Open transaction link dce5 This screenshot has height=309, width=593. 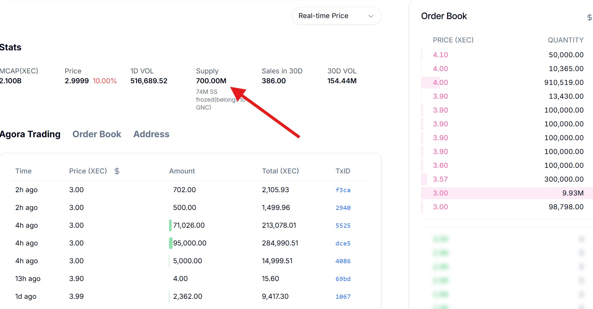343,243
